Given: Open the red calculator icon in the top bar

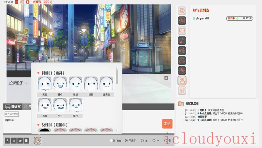Looking at the screenshot, I should 17,2.
